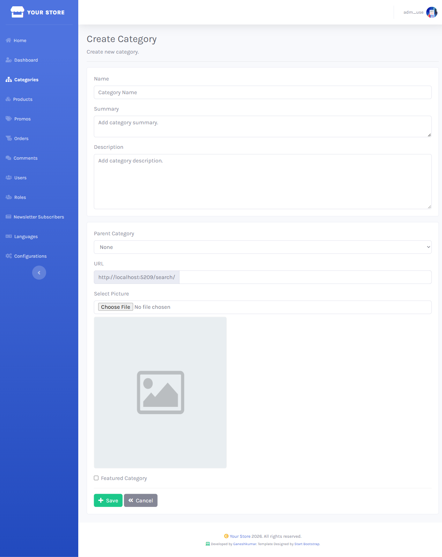Click the Your Store logo icon
Viewport: 442px width, 557px height.
click(17, 12)
